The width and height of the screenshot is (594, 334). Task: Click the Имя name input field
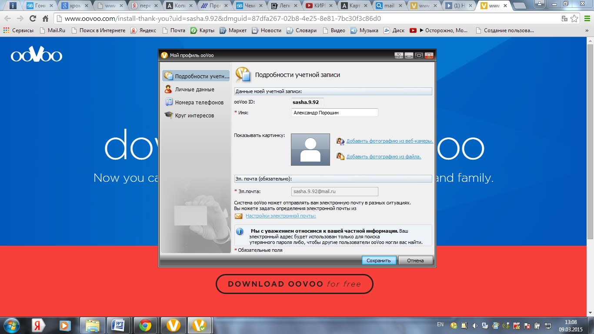(x=334, y=113)
